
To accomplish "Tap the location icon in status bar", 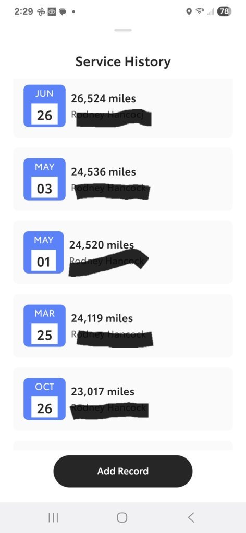I will [x=189, y=12].
